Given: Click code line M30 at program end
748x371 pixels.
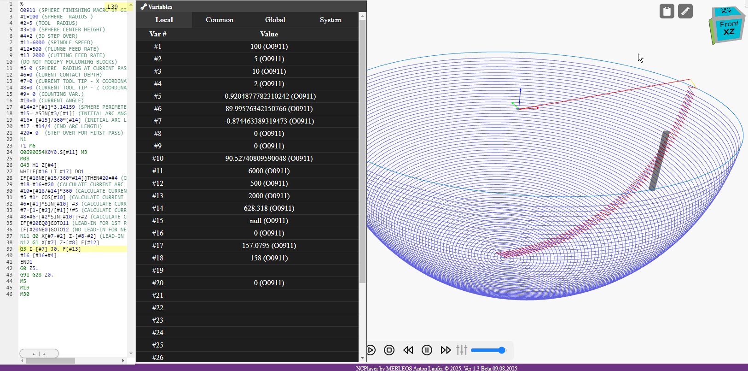Looking at the screenshot, I should 25,294.
